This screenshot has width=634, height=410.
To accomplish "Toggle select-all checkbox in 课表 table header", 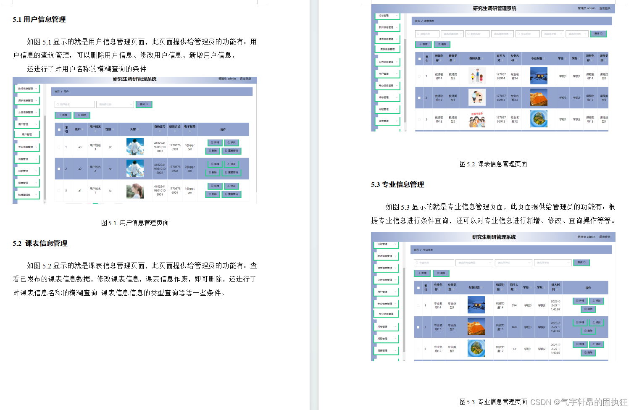I will click(419, 59).
